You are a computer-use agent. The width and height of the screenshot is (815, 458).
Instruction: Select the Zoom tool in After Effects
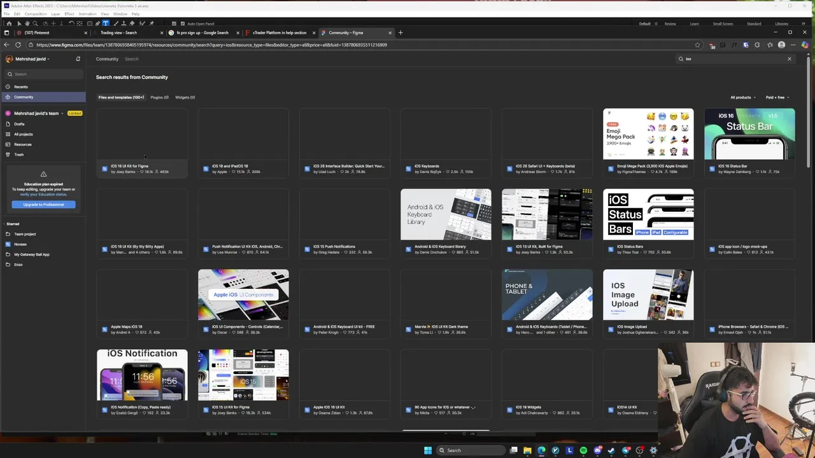35,24
